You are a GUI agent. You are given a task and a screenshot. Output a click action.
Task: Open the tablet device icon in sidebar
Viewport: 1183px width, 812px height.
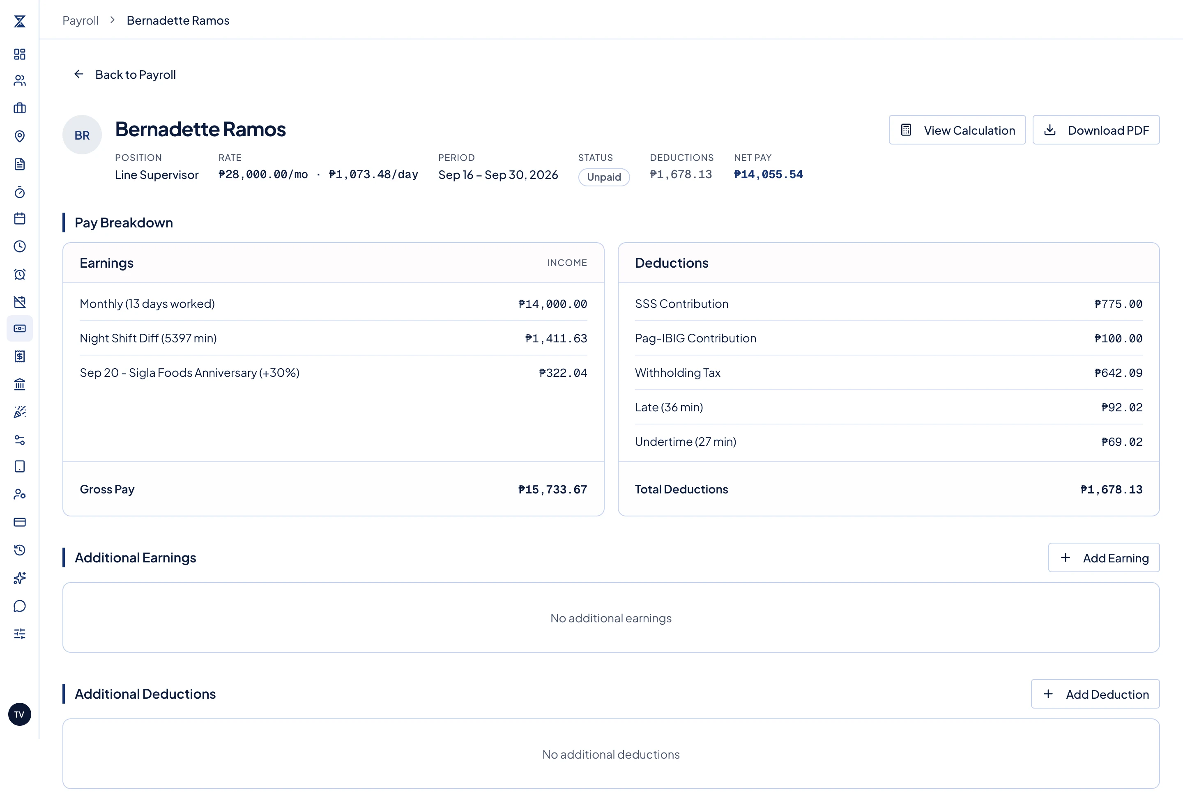click(x=19, y=466)
